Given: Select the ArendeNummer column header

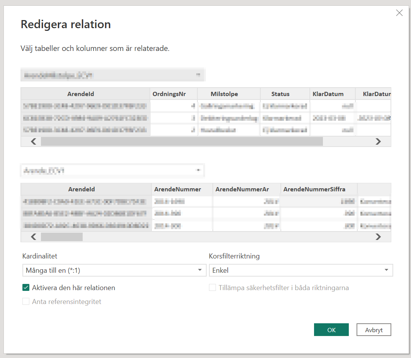Looking at the screenshot, I should tap(182, 189).
